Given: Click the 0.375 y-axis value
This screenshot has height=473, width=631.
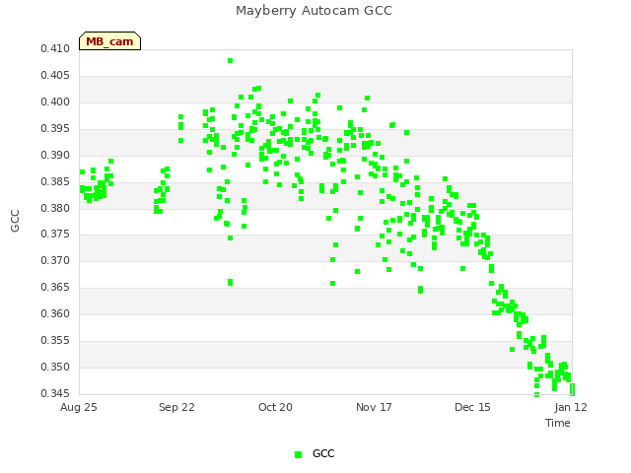Looking at the screenshot, I should pos(55,235).
